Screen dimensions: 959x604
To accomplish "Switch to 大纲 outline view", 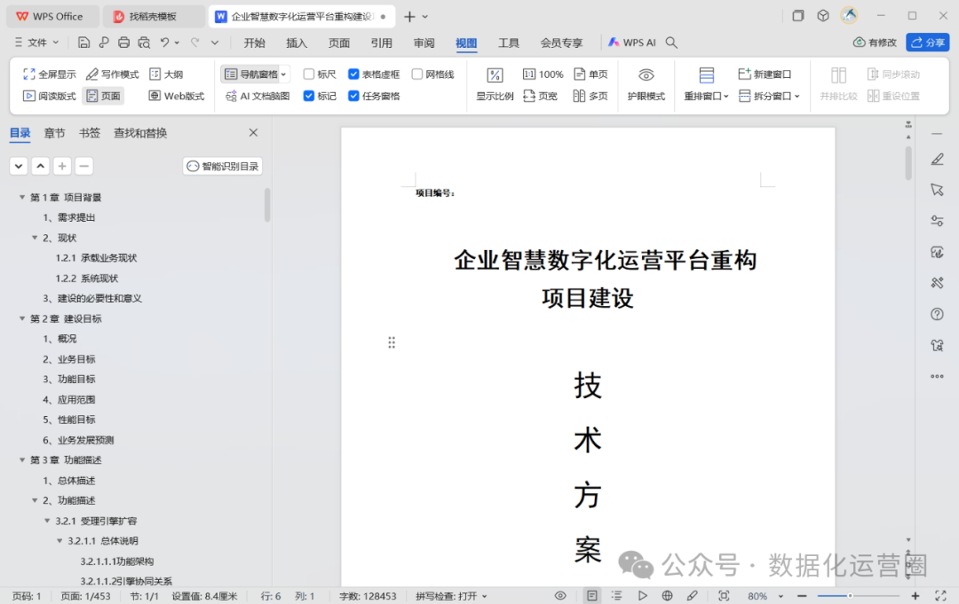I will 166,75.
